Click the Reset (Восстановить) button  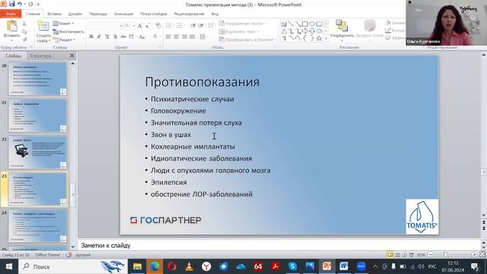(68, 32)
